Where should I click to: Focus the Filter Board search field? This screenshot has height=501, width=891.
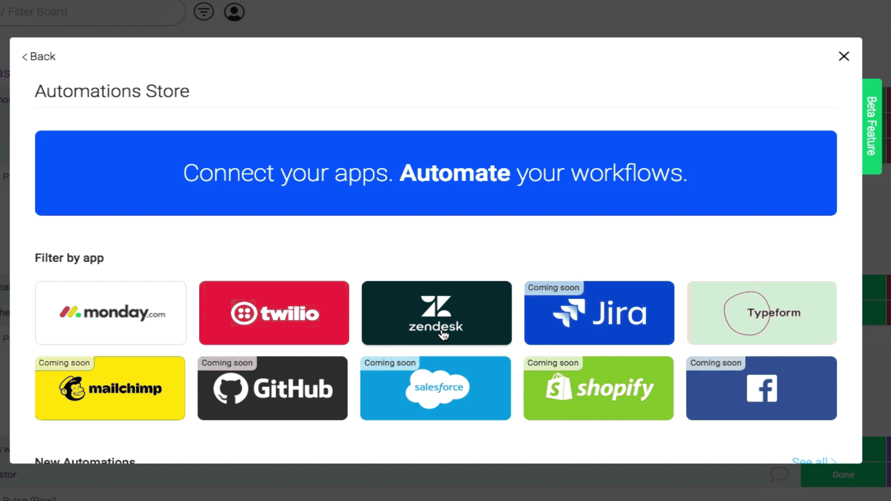92,12
